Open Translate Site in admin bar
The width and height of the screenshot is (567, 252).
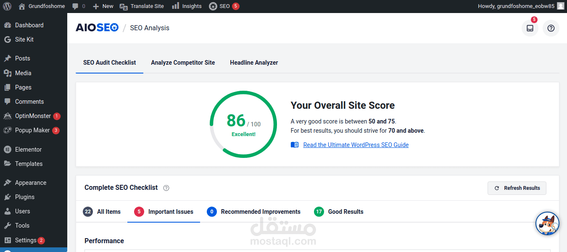pos(142,6)
